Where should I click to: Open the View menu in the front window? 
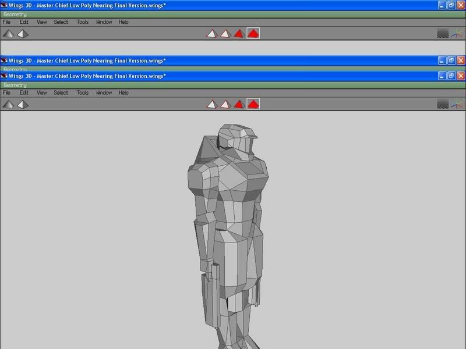click(41, 92)
